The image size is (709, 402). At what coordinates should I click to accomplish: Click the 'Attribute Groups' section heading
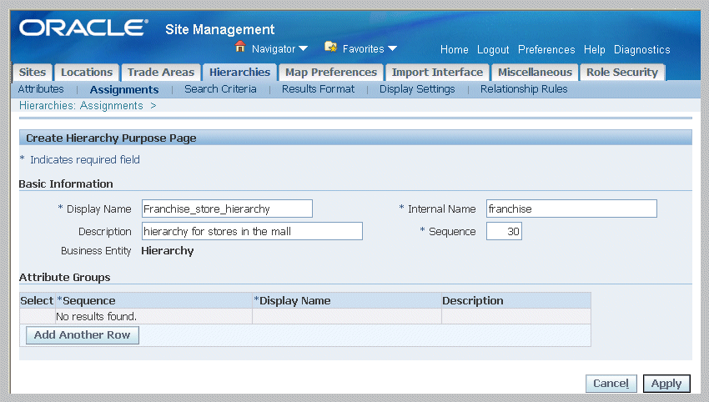click(64, 277)
